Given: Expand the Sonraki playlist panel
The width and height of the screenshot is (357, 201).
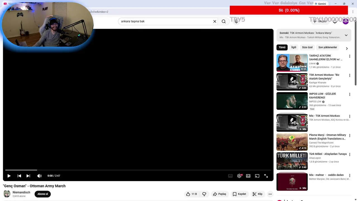Looking at the screenshot, I should click(346, 35).
